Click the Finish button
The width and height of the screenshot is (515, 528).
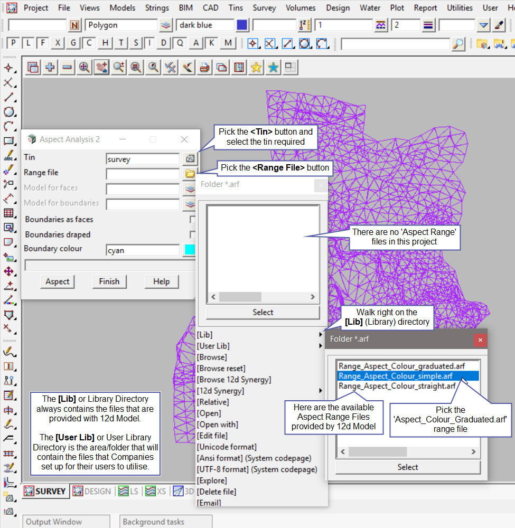click(109, 281)
